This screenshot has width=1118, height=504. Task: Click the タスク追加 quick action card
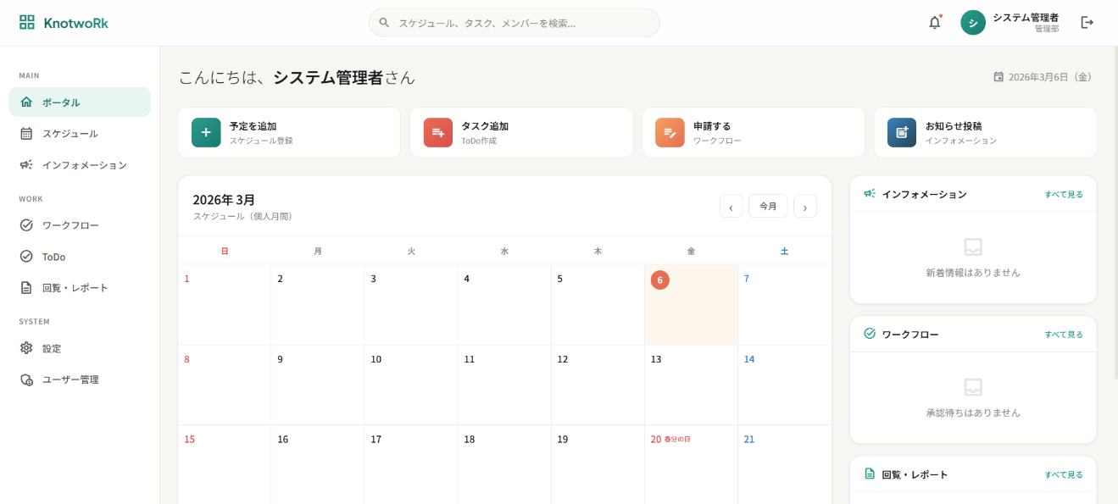(521, 132)
